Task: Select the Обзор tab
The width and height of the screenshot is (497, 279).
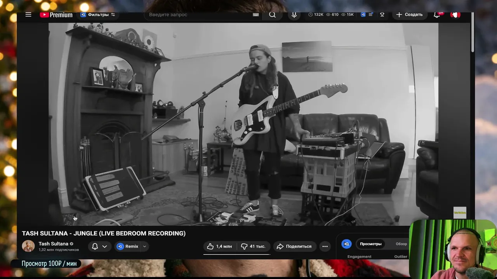Action: [x=401, y=244]
